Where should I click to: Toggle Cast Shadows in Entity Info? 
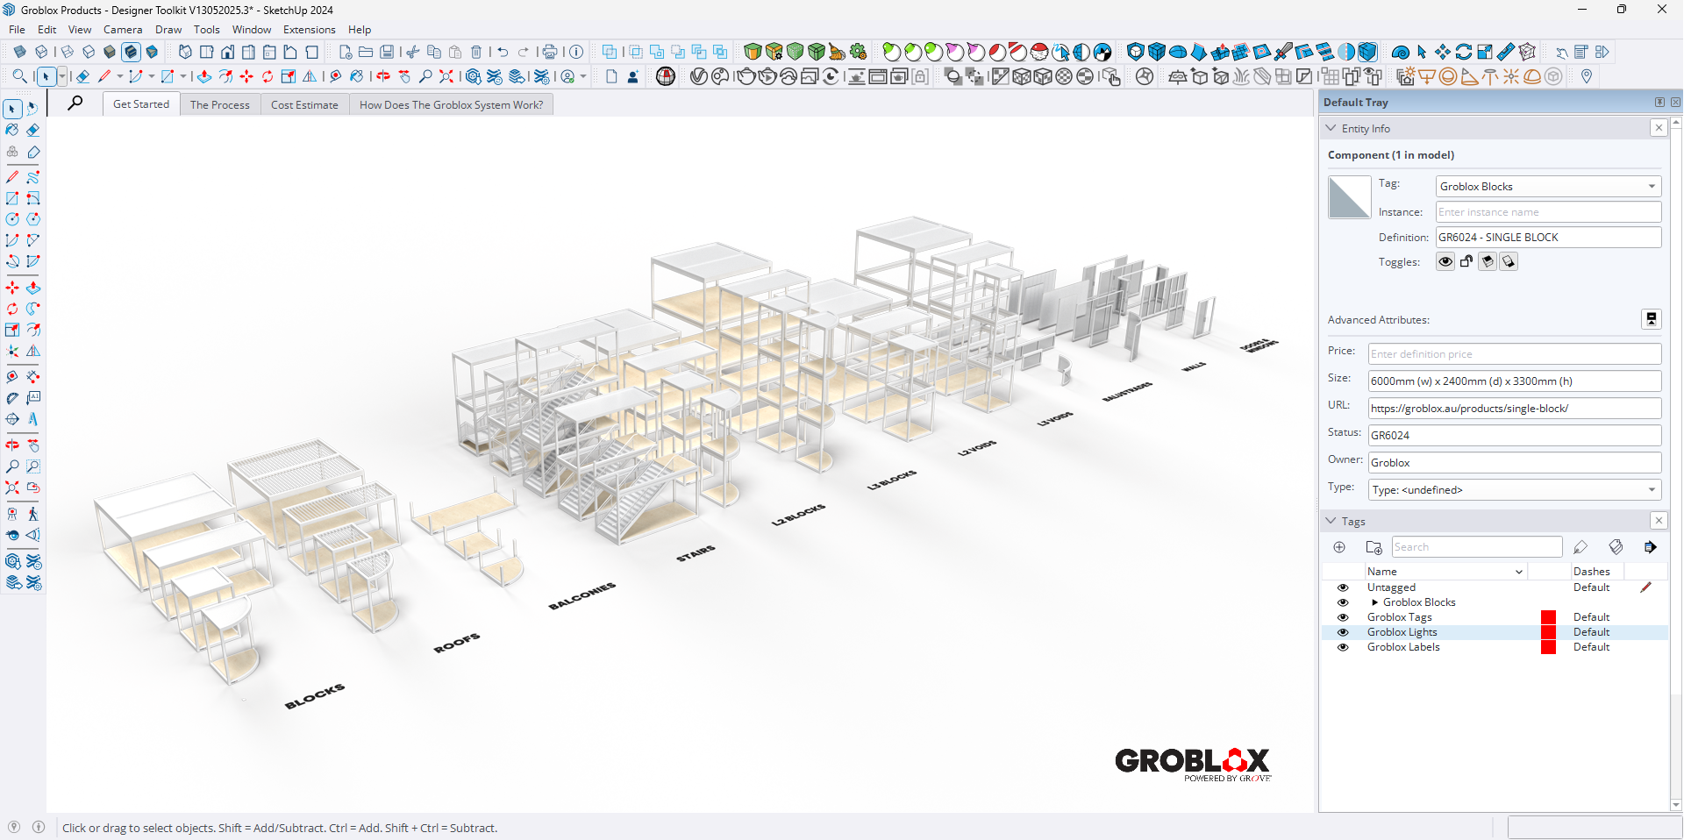[1509, 261]
